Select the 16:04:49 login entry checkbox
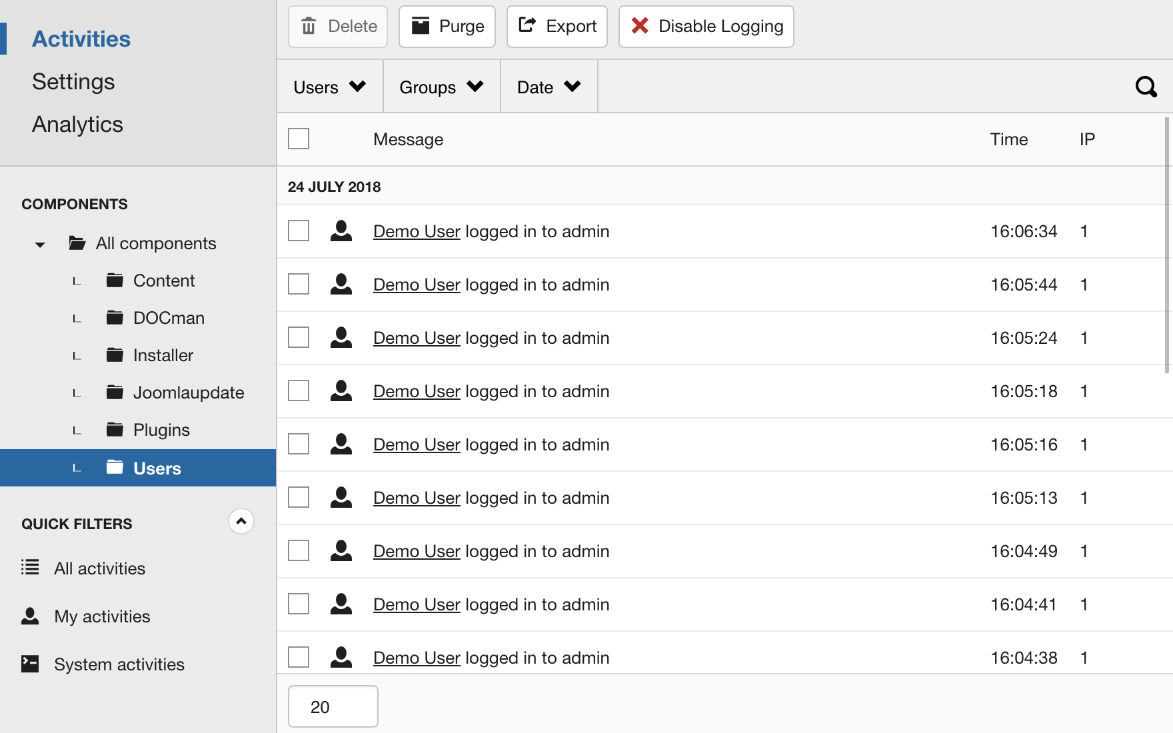The width and height of the screenshot is (1173, 733). click(x=299, y=551)
